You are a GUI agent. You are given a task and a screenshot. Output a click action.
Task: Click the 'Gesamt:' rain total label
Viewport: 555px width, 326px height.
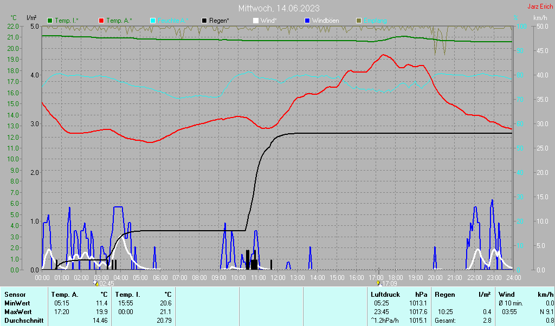coord(446,321)
